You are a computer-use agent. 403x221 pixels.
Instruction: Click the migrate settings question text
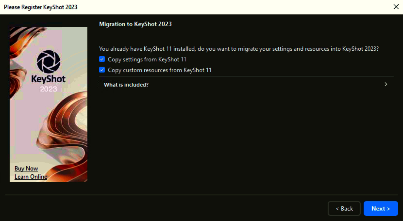click(239, 49)
